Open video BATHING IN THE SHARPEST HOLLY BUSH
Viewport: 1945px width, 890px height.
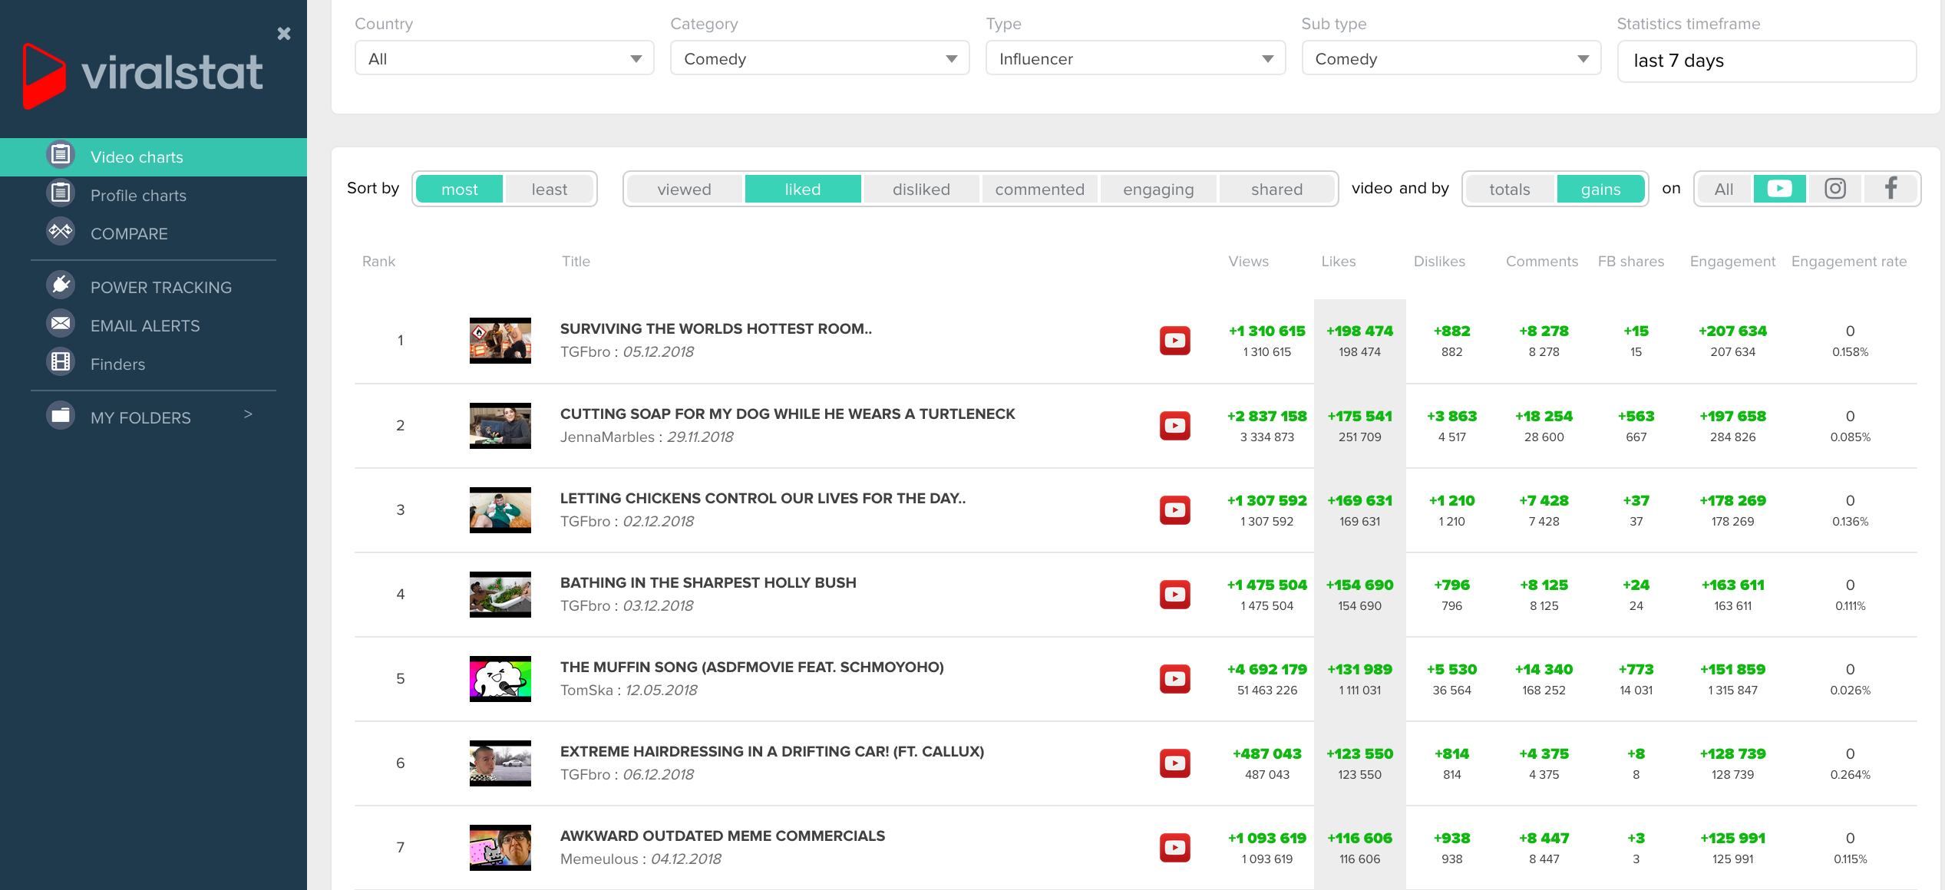tap(708, 582)
